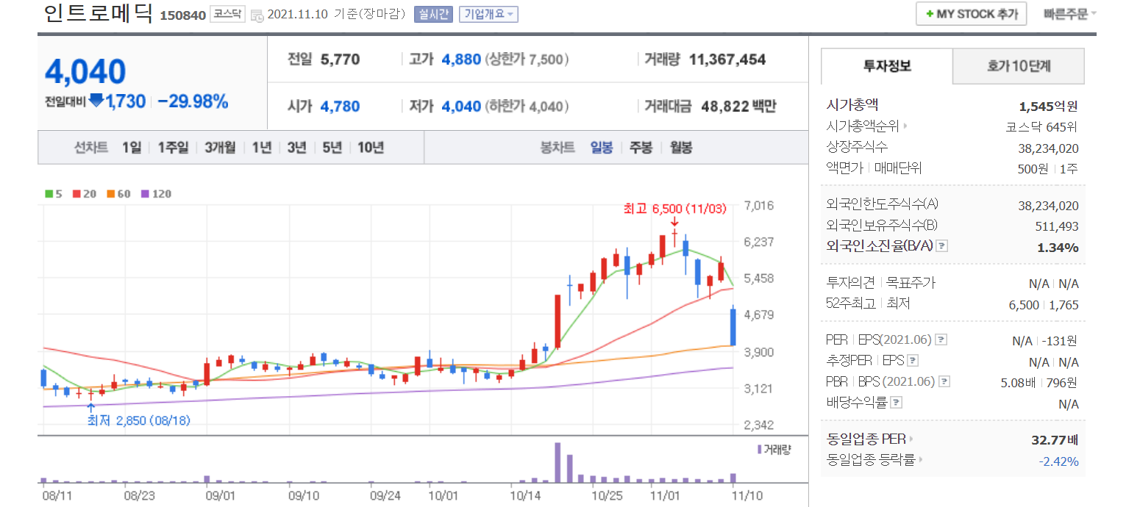The image size is (1140, 507).
Task: Select the 월봉 candlestick chart
Action: 680,148
